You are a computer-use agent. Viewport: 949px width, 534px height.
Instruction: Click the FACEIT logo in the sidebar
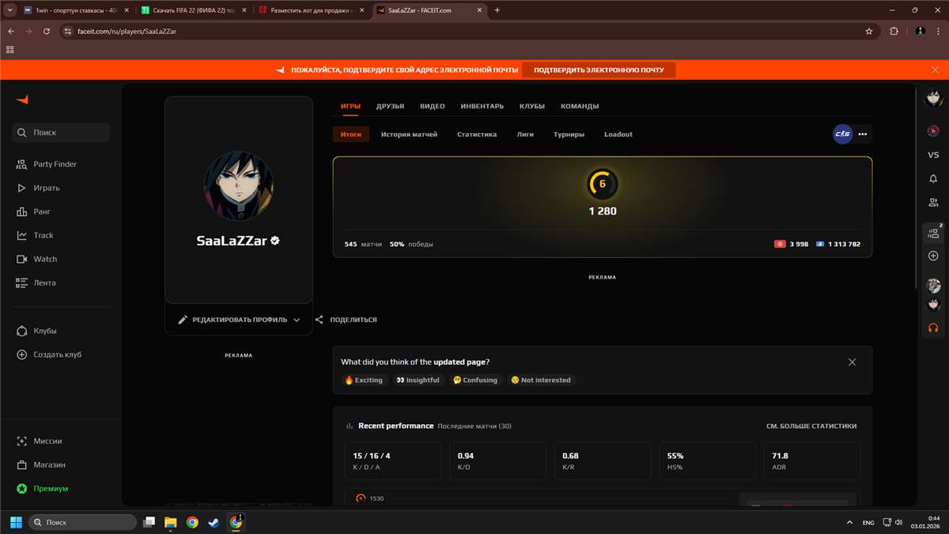pos(23,100)
